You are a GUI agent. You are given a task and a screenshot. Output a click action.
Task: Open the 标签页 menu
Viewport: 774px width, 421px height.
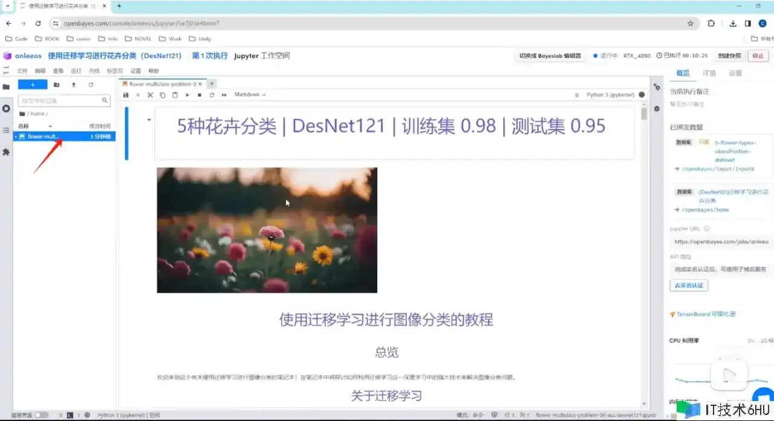coord(114,71)
